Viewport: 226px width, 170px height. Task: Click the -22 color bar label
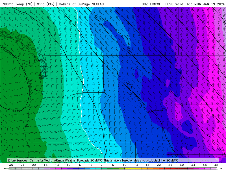[x=33, y=165]
